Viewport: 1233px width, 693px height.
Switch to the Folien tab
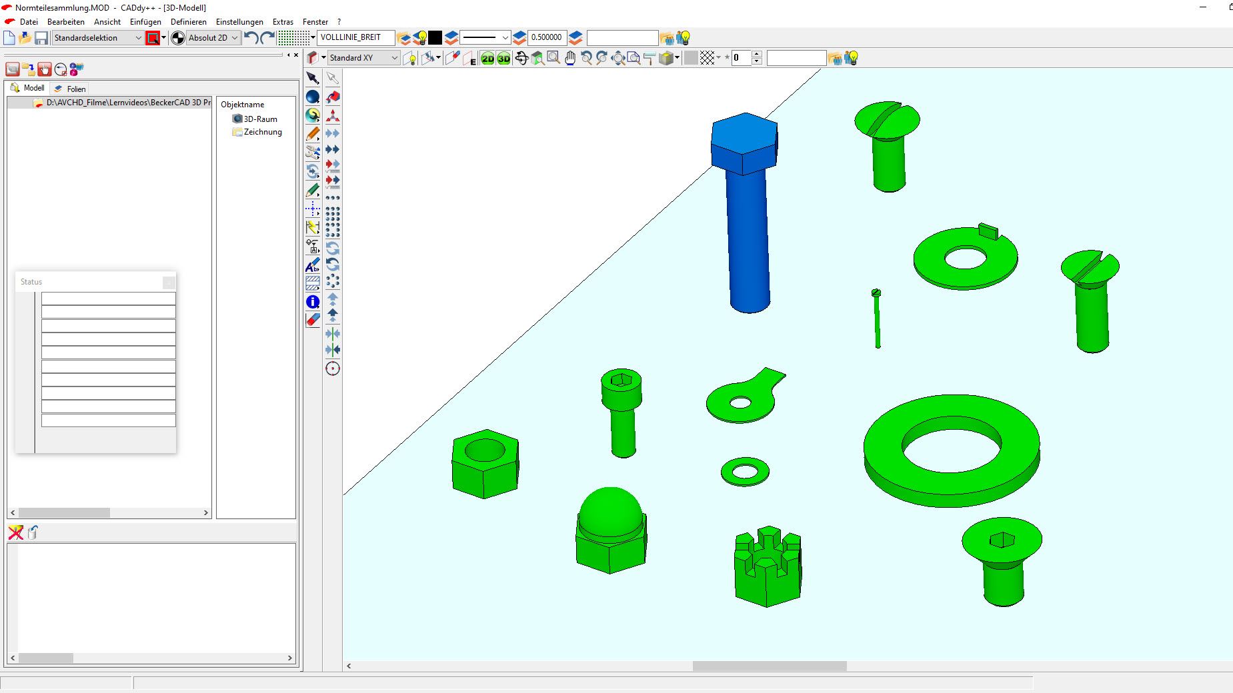tap(70, 89)
